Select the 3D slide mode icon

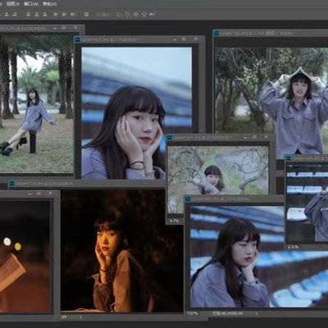(x=143, y=15)
